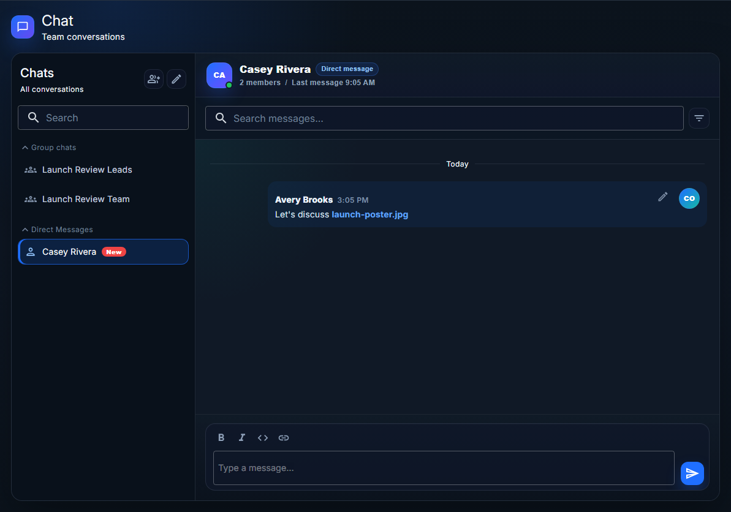Click the CO avatar on message

click(689, 198)
